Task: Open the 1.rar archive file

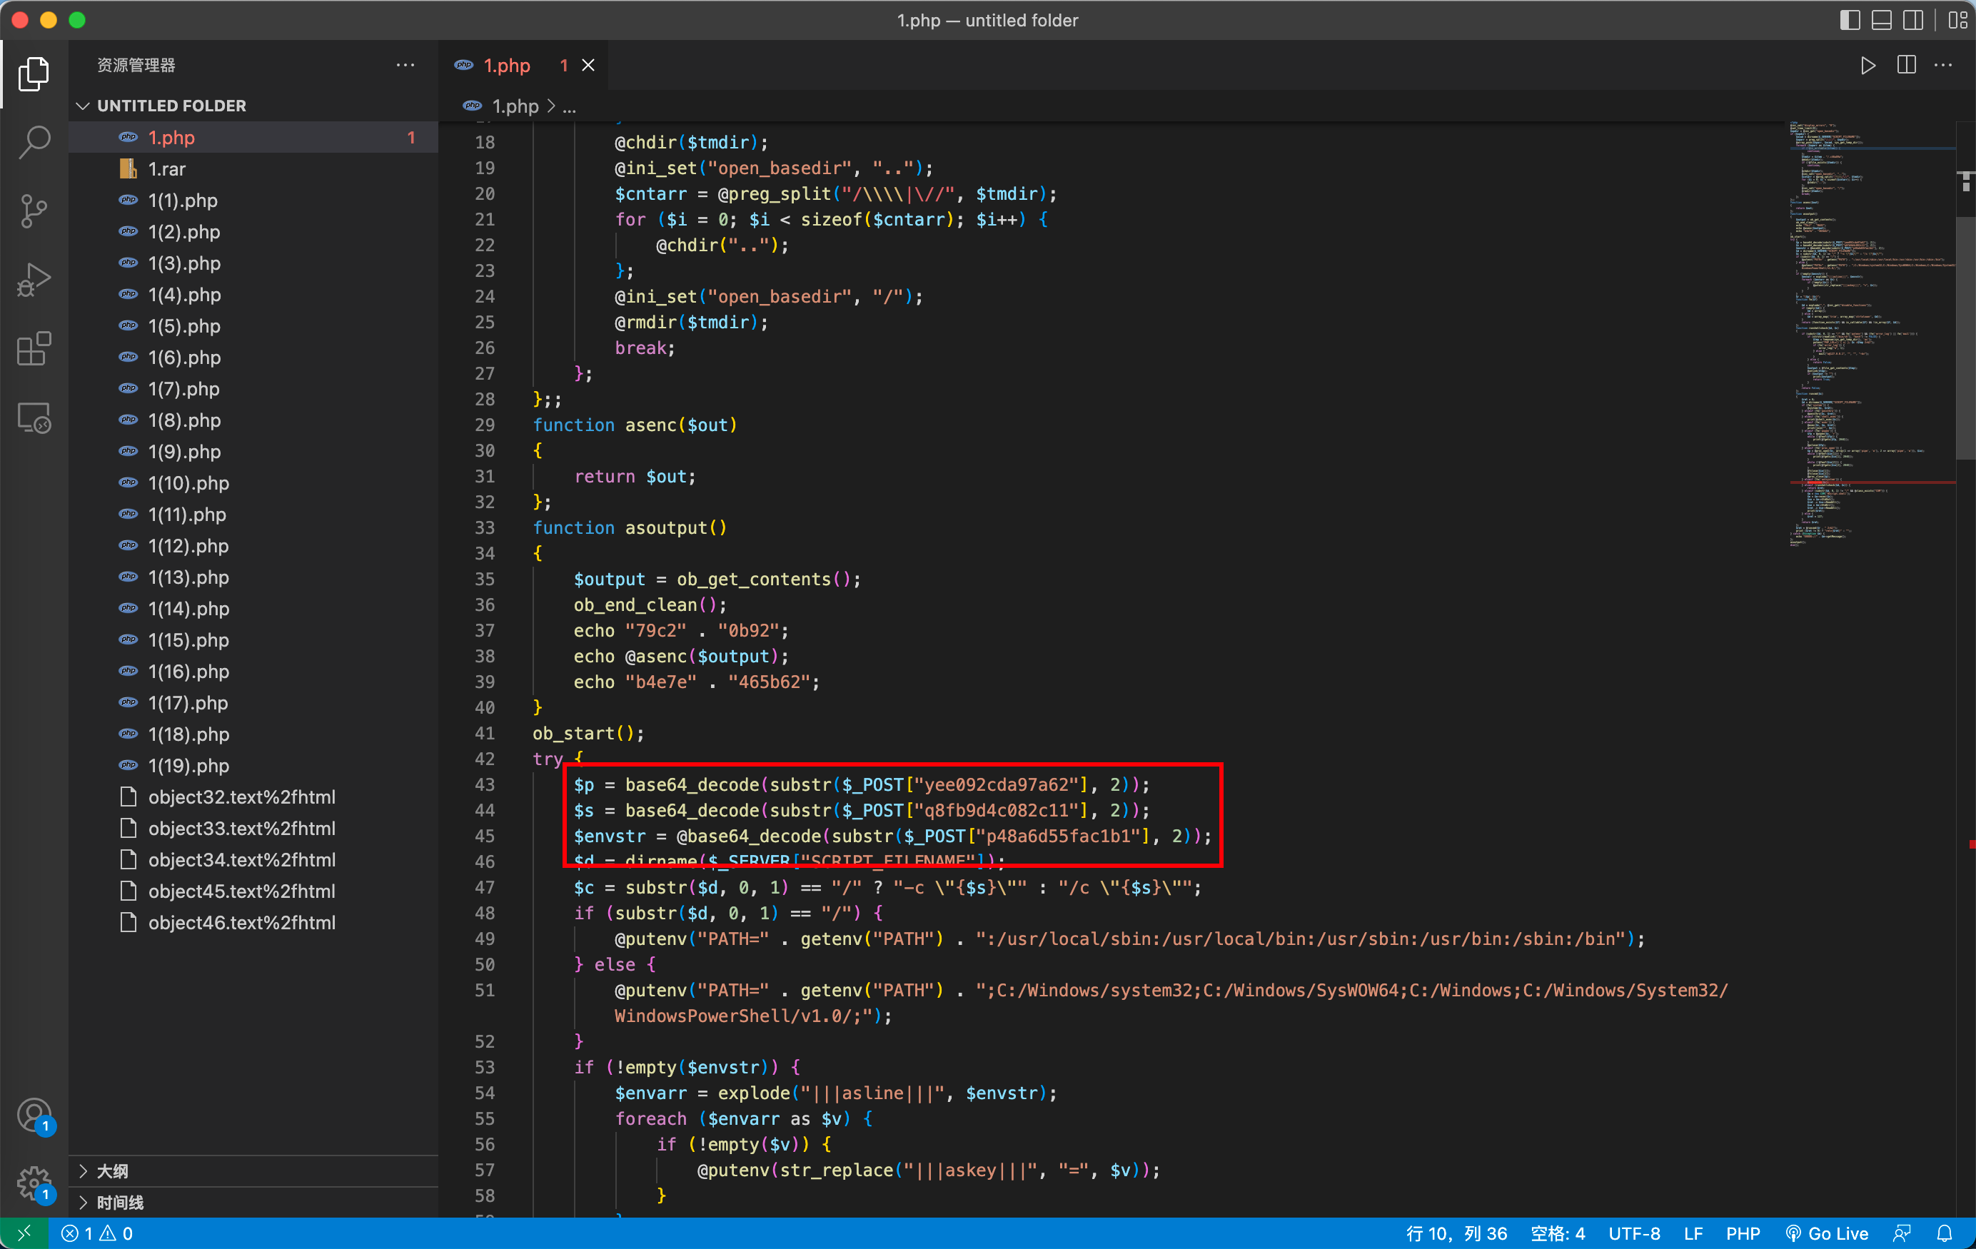Action: coord(253,169)
